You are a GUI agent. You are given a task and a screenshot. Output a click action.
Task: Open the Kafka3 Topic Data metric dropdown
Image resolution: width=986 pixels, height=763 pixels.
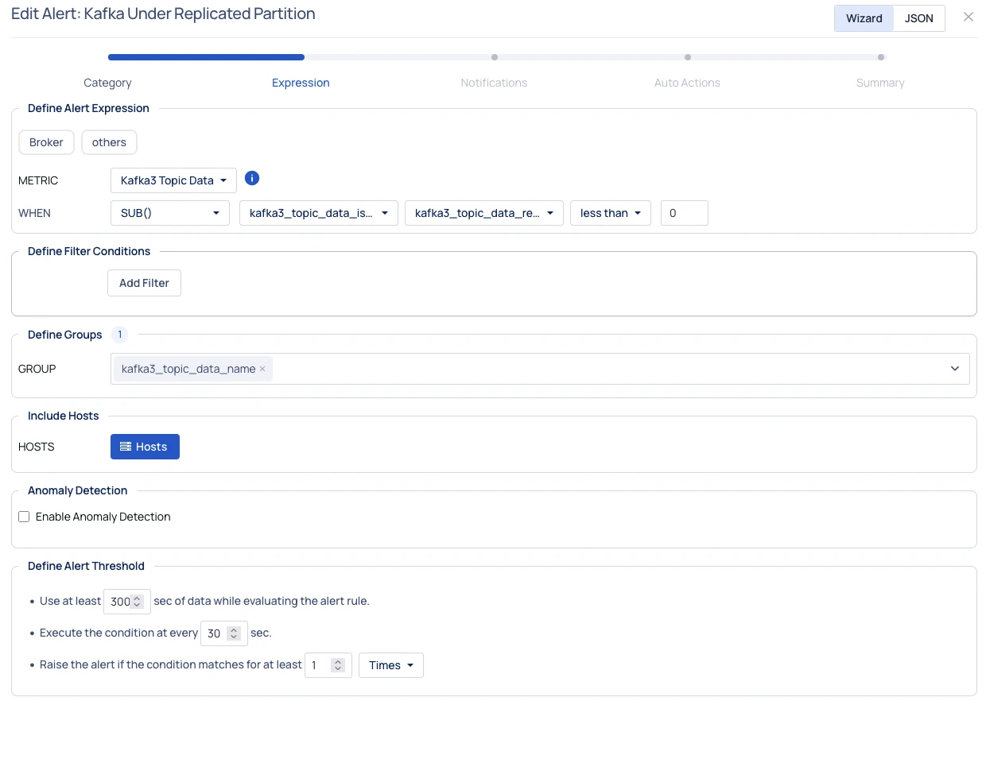173,180
